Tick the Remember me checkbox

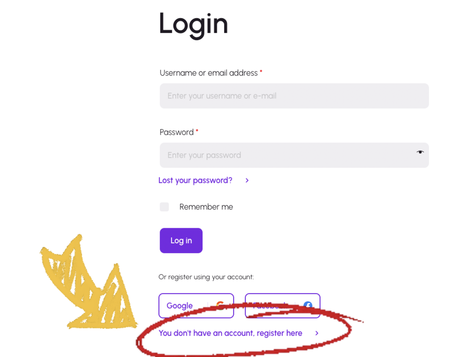coord(164,207)
